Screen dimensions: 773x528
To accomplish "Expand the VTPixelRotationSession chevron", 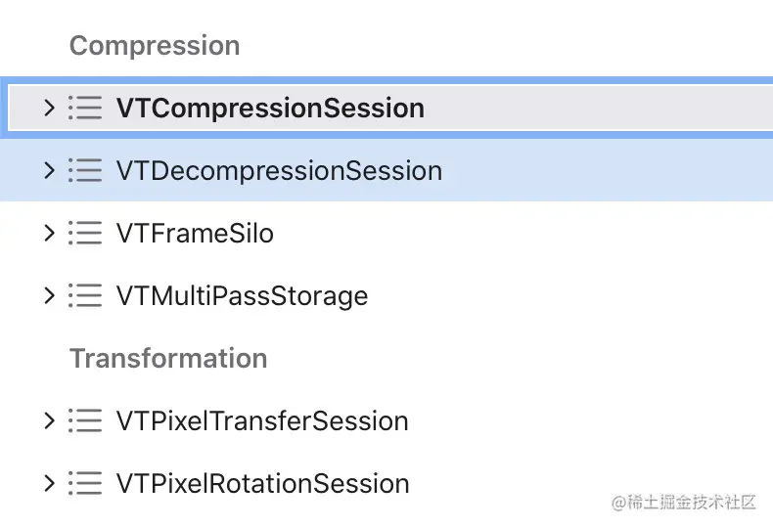I will click(x=49, y=483).
